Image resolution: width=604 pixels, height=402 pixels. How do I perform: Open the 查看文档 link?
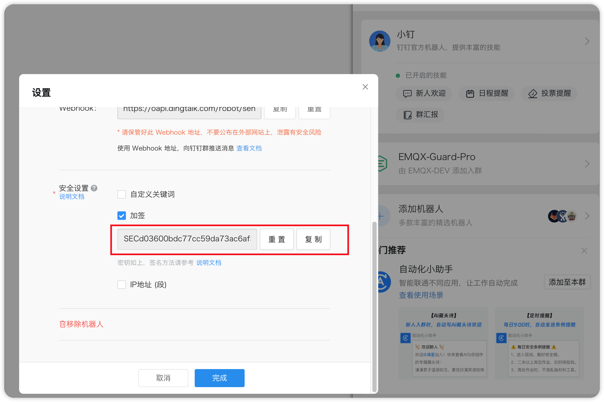pos(249,148)
